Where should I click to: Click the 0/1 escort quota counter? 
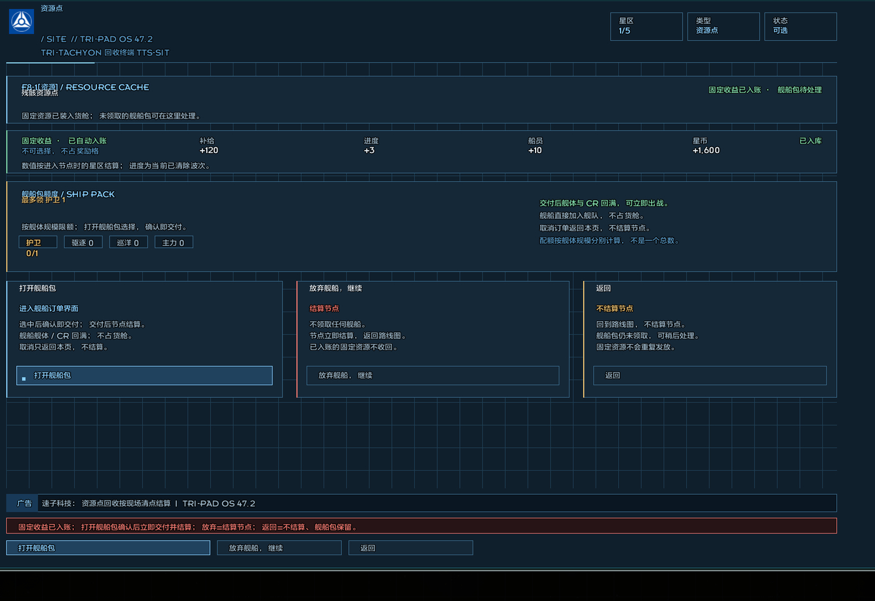pyautogui.click(x=32, y=254)
